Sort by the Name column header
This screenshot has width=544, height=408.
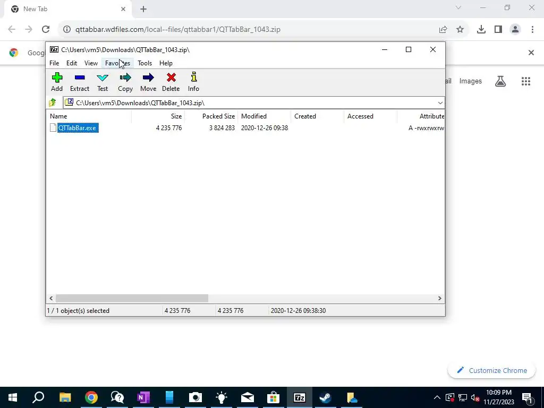pos(89,116)
